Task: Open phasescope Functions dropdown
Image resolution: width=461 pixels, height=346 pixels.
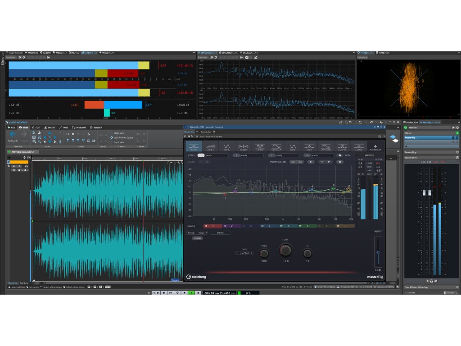Action: [x=362, y=57]
